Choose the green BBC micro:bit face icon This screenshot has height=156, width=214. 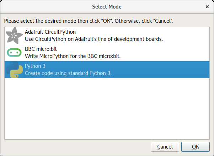pyautogui.click(x=14, y=53)
